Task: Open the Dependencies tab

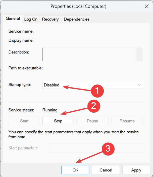Action: (x=77, y=19)
